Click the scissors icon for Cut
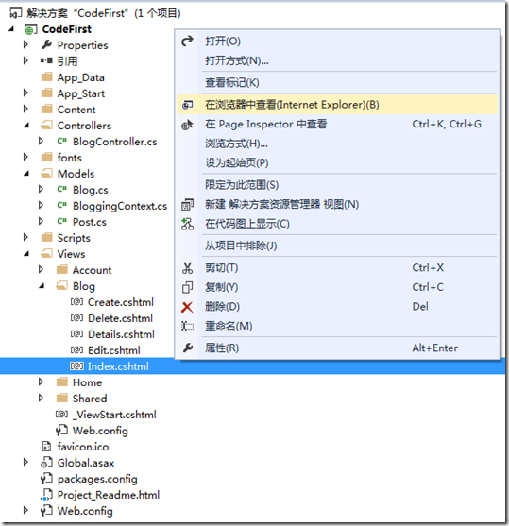 187,267
